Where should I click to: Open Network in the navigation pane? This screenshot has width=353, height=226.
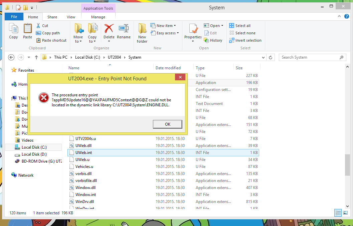coord(22,175)
